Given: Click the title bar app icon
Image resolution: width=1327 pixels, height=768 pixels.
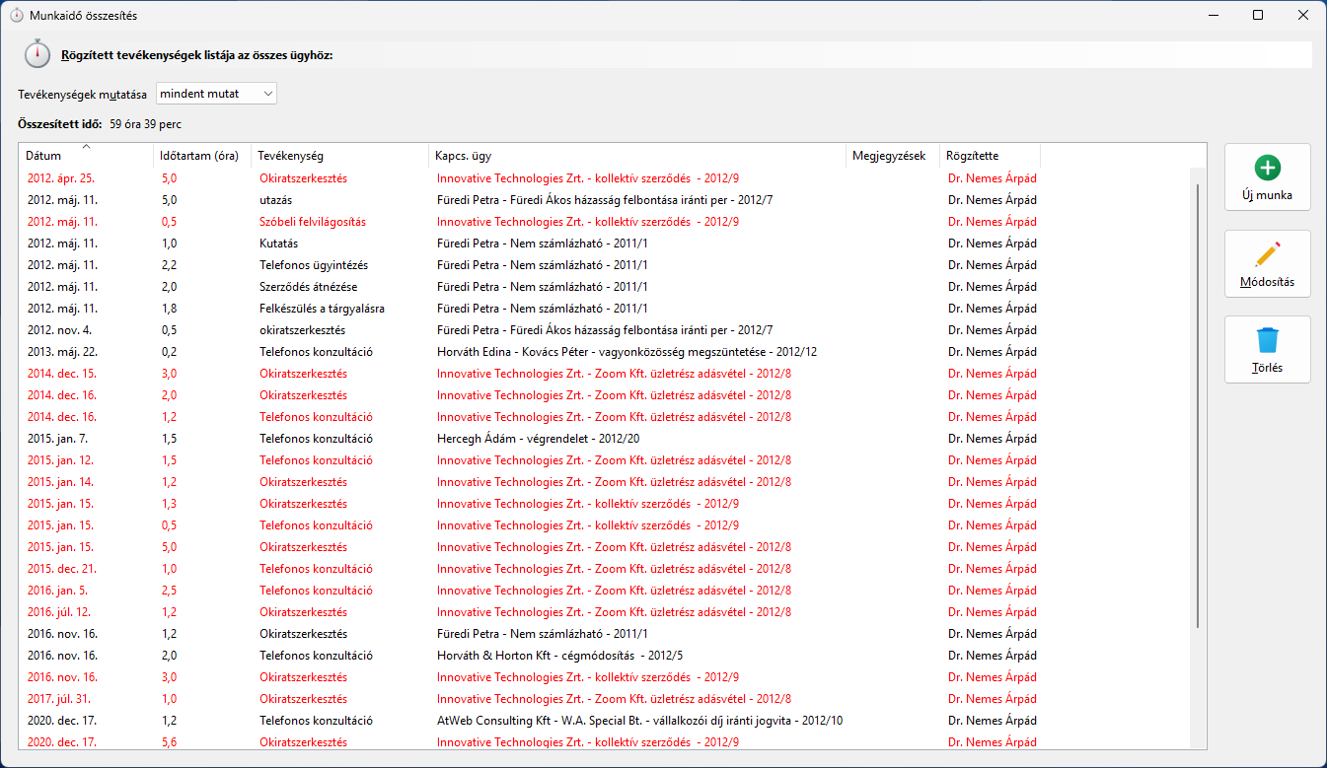Looking at the screenshot, I should 17,15.
